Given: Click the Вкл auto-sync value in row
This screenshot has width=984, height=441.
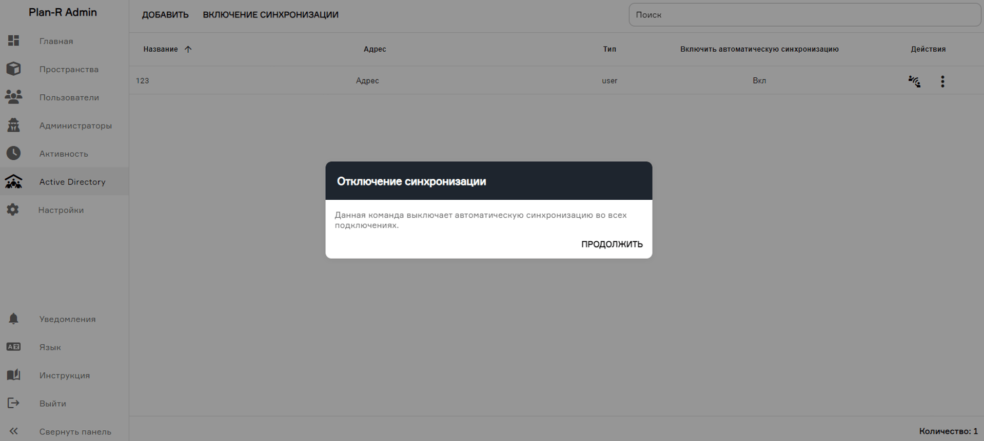Looking at the screenshot, I should click(759, 81).
